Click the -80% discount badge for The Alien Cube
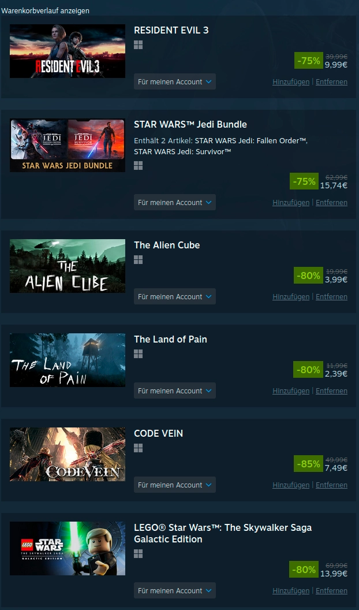Screen dimensions: 359x610 [x=308, y=276]
